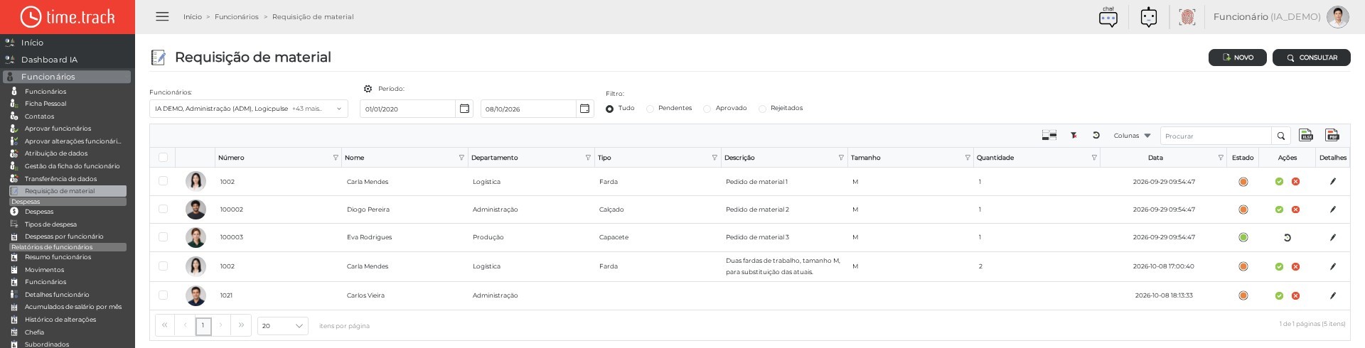Open Tipos de despesa in sidebar
The width and height of the screenshot is (1365, 348).
(x=50, y=224)
